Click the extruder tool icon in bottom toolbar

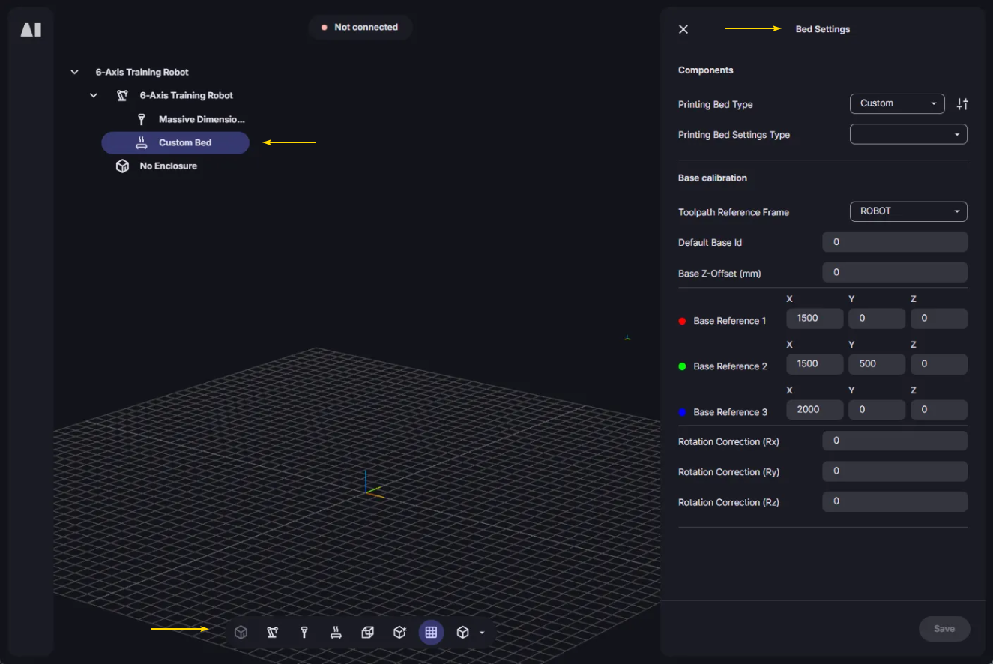coord(304,633)
